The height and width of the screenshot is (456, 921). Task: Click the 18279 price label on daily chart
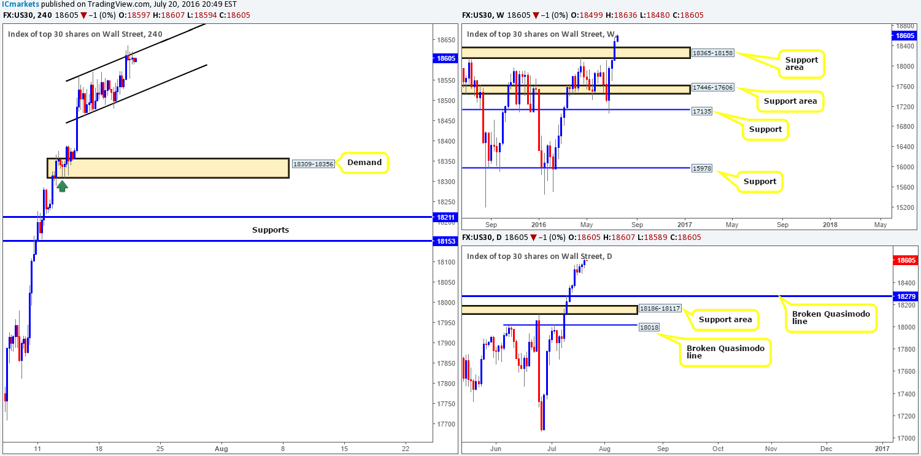click(904, 296)
